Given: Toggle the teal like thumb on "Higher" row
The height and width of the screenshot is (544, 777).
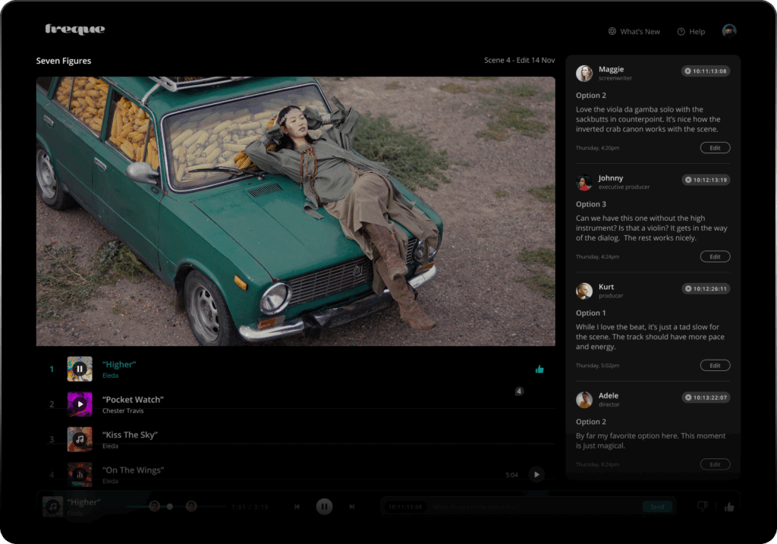Looking at the screenshot, I should (539, 369).
